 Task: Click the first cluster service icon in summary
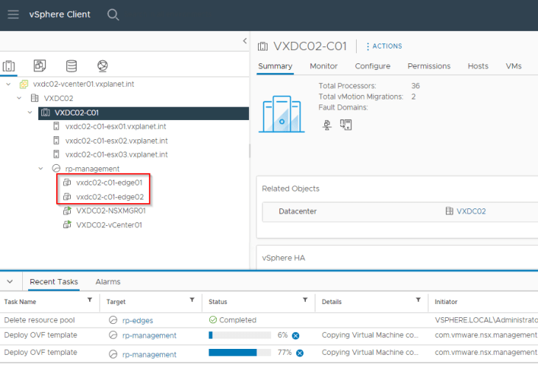coord(327,124)
